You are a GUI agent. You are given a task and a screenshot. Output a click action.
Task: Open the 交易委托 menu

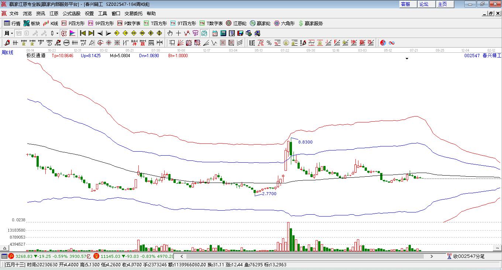pos(133,14)
